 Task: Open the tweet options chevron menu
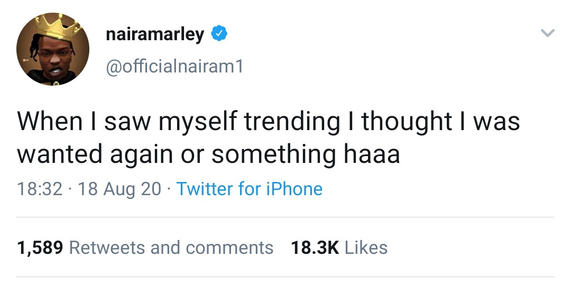pos(548,34)
